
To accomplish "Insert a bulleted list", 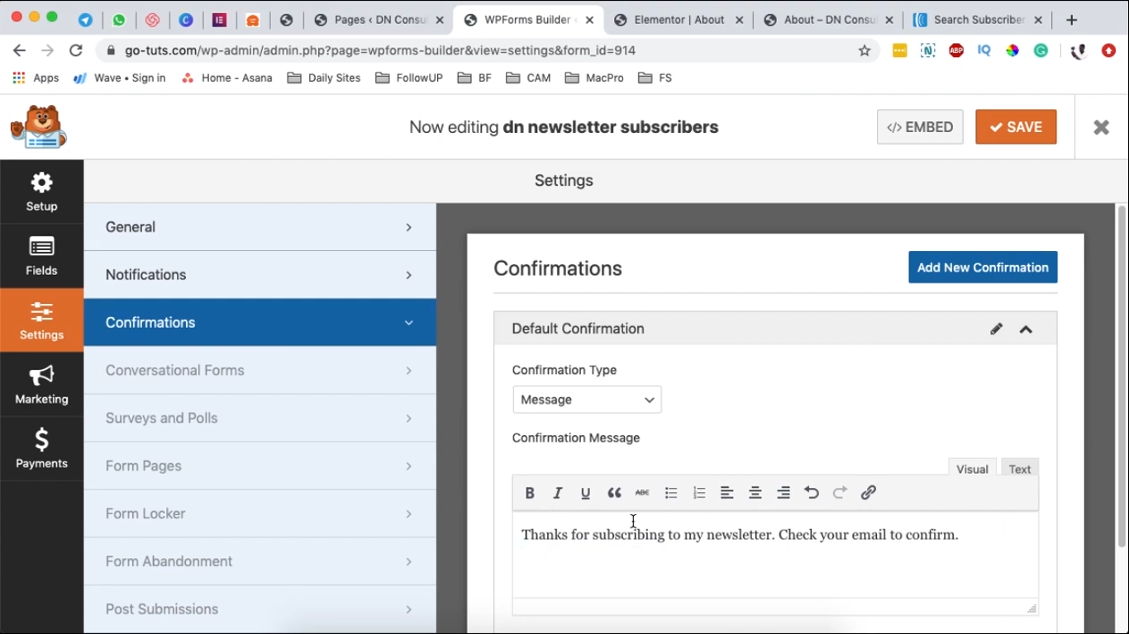I will (x=671, y=493).
